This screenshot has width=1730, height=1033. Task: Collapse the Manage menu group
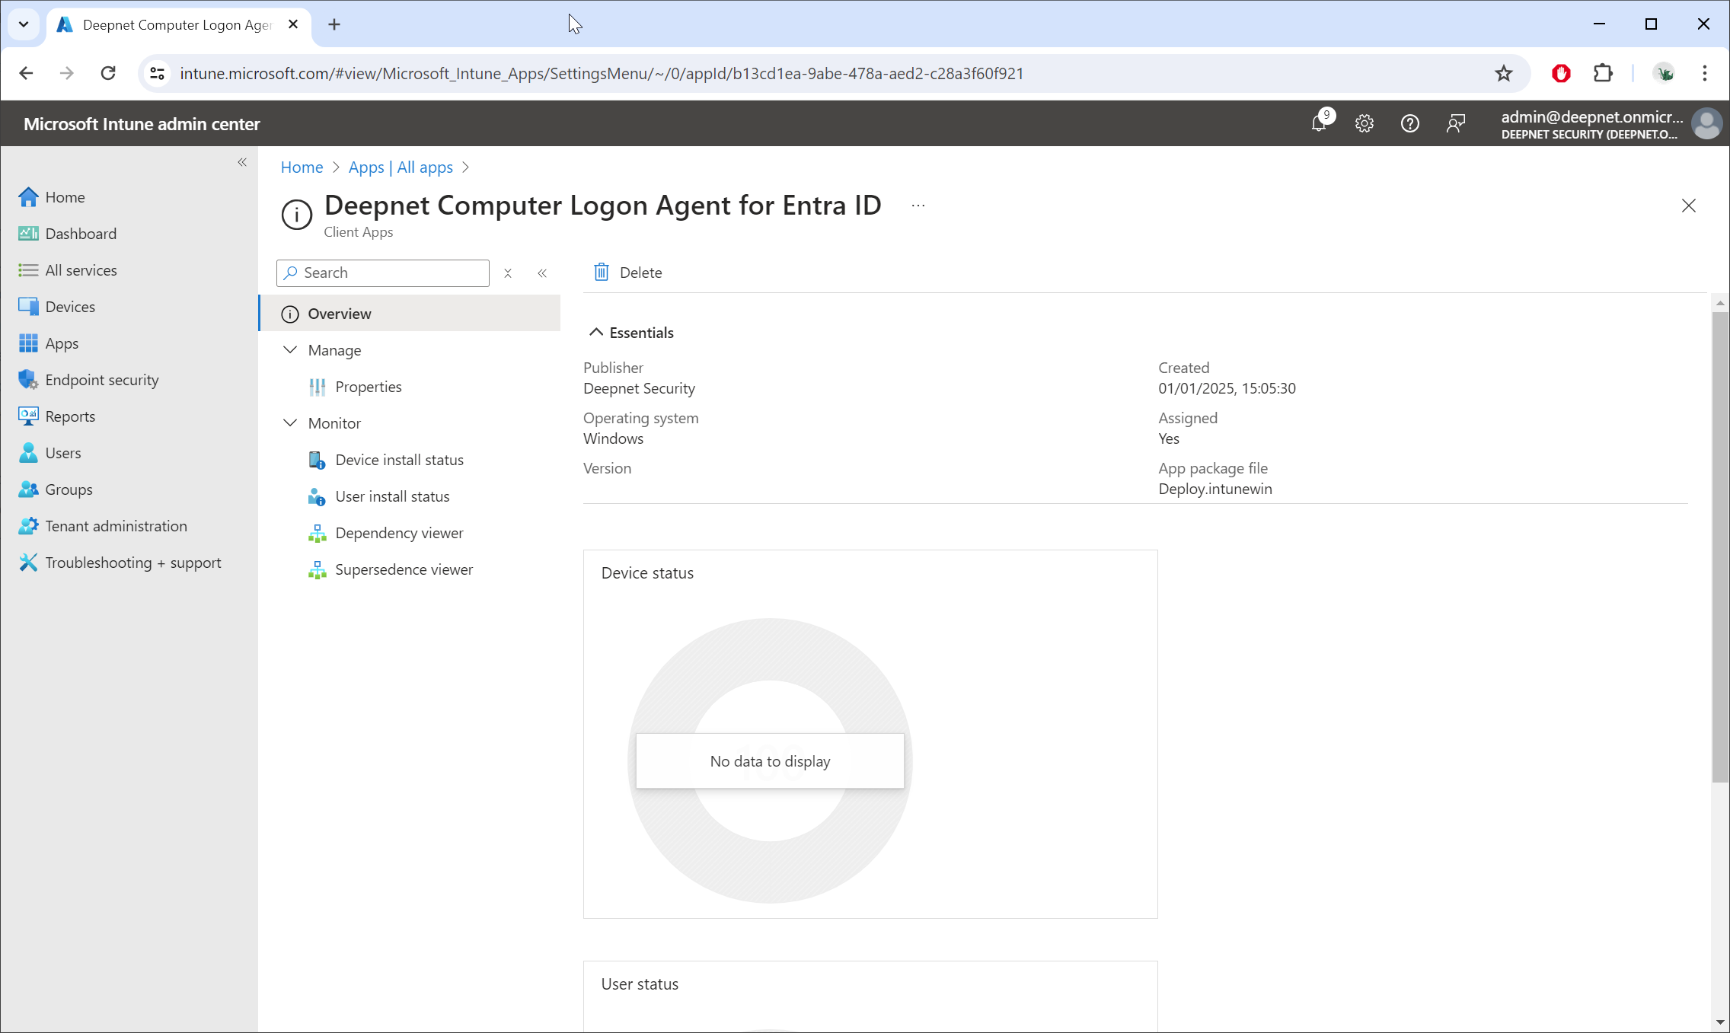pyautogui.click(x=290, y=350)
